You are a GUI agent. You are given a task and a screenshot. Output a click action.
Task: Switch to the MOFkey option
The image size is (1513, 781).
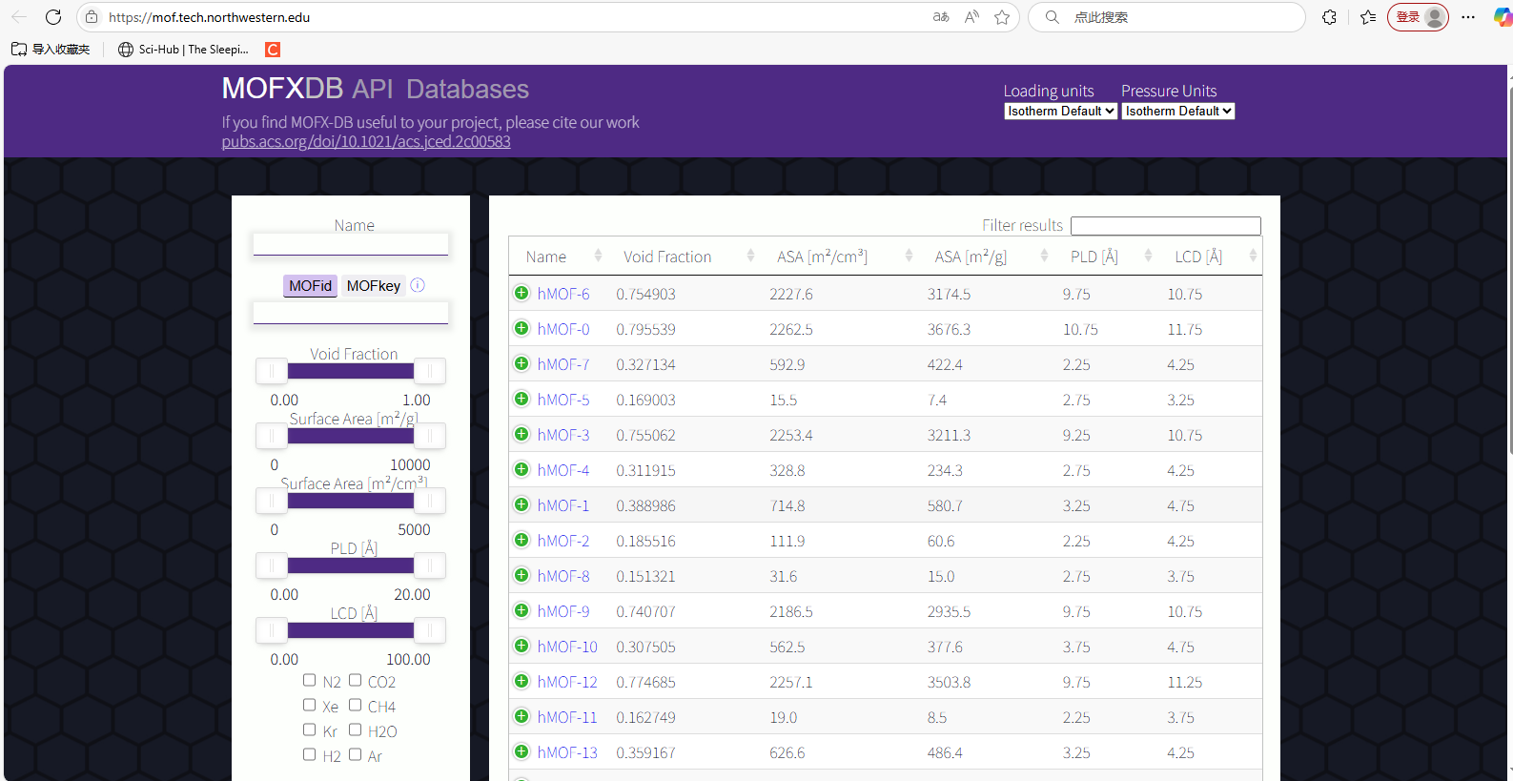click(374, 285)
